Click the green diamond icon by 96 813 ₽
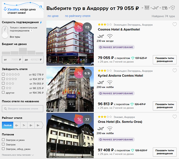This screenshot has height=159, width=179. click(x=132, y=104)
